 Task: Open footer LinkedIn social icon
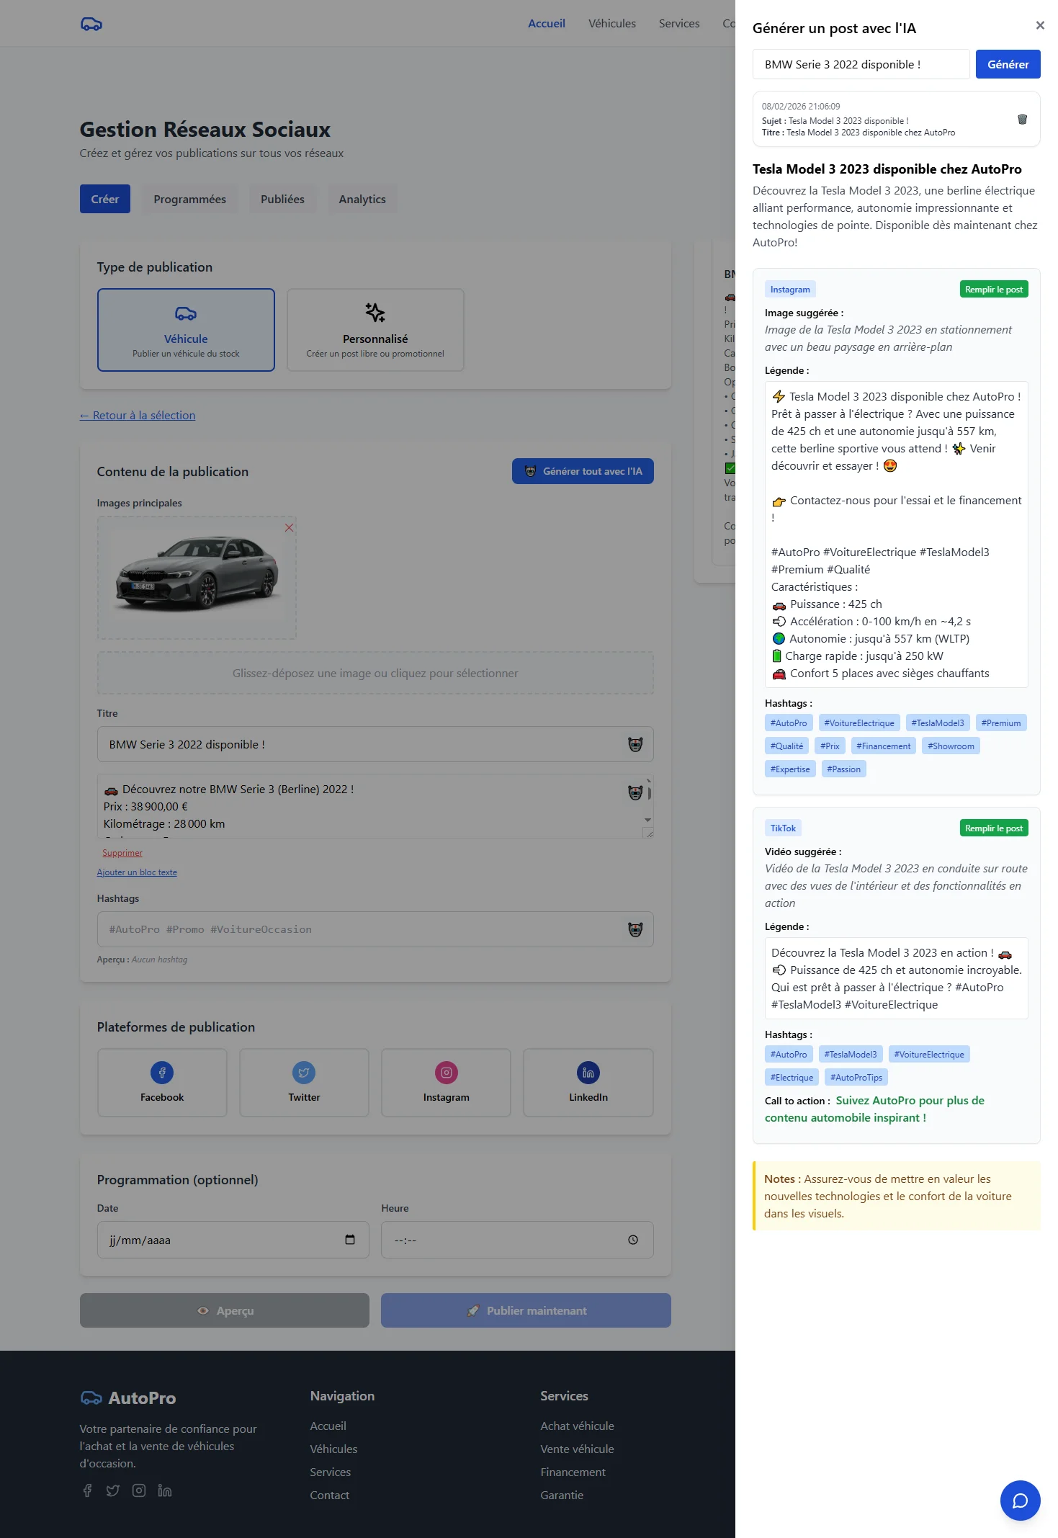[x=165, y=1490]
